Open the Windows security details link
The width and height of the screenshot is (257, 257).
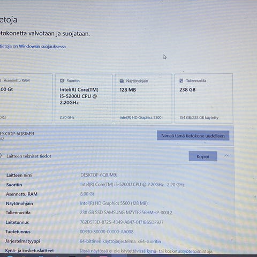[33, 47]
